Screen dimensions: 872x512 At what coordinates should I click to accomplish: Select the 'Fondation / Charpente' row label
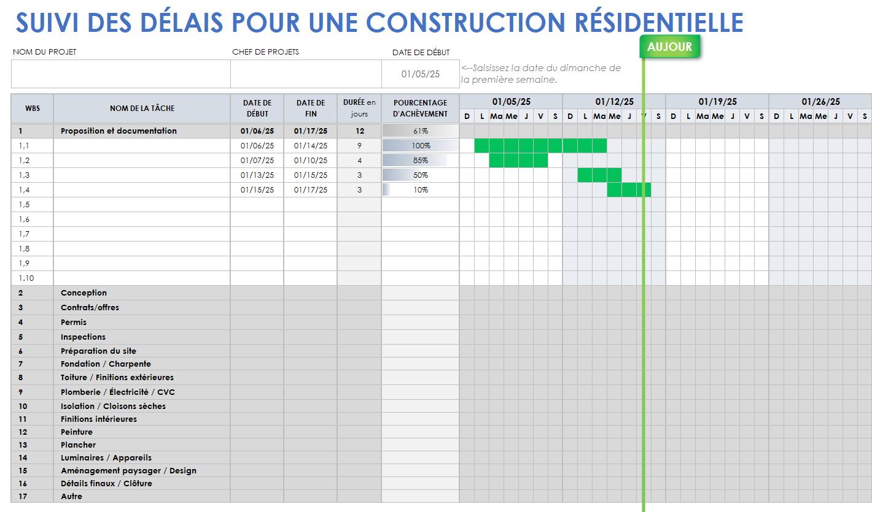point(106,364)
